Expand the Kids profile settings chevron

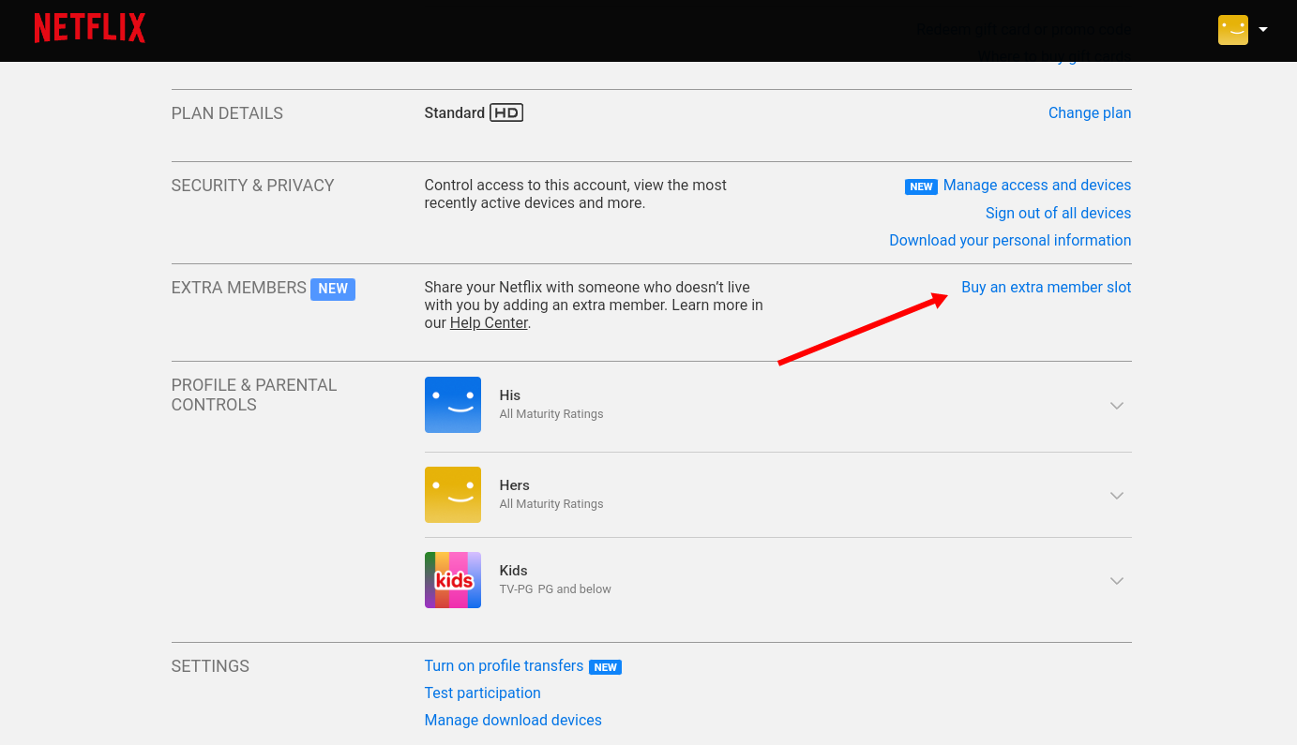click(x=1116, y=580)
